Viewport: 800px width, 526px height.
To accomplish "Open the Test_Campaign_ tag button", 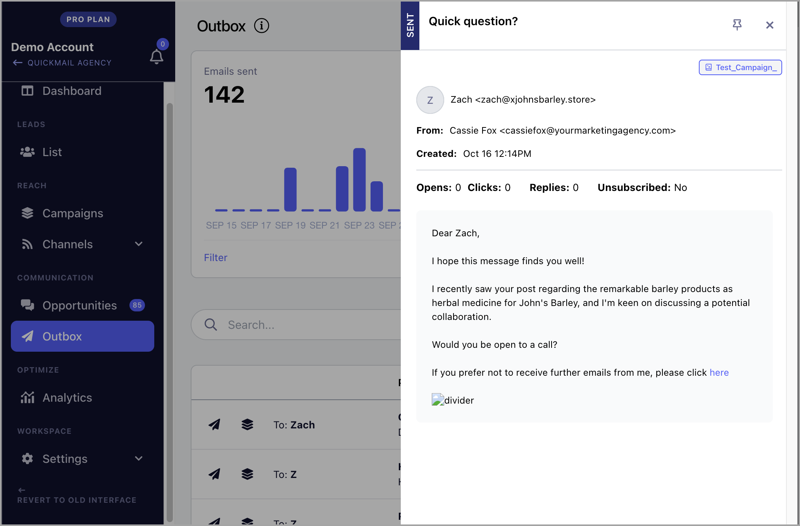I will tap(740, 67).
